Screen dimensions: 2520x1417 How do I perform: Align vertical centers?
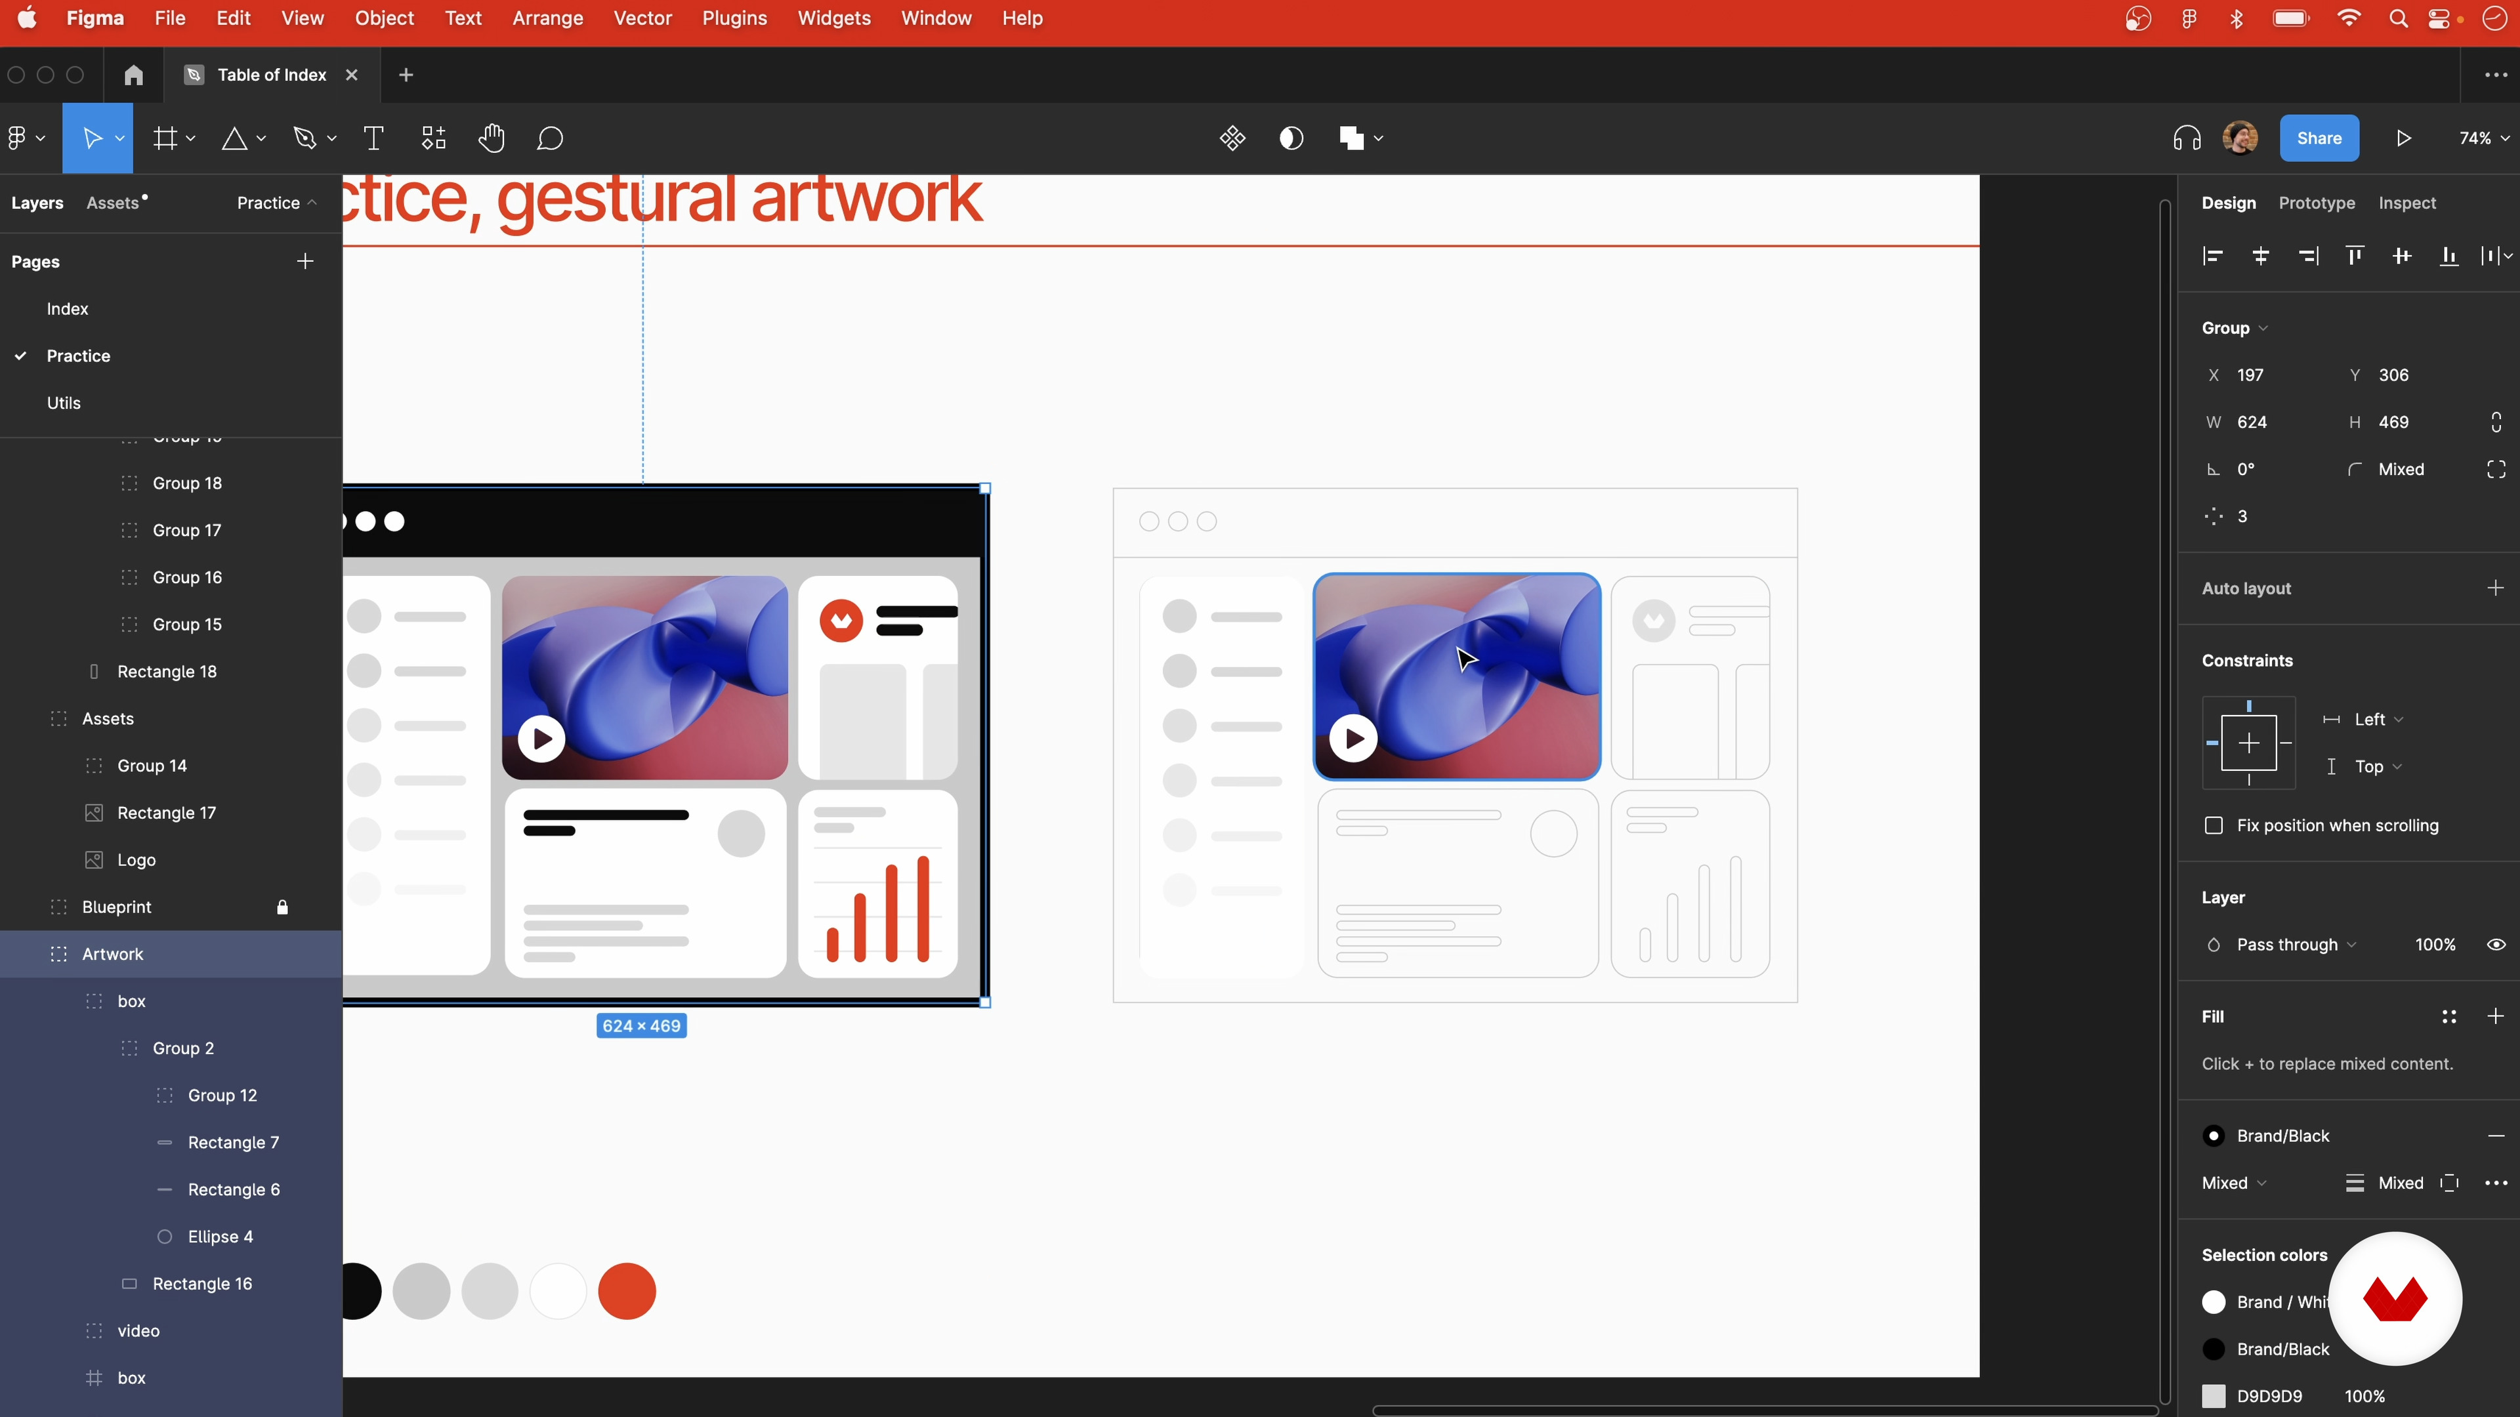click(x=2402, y=257)
